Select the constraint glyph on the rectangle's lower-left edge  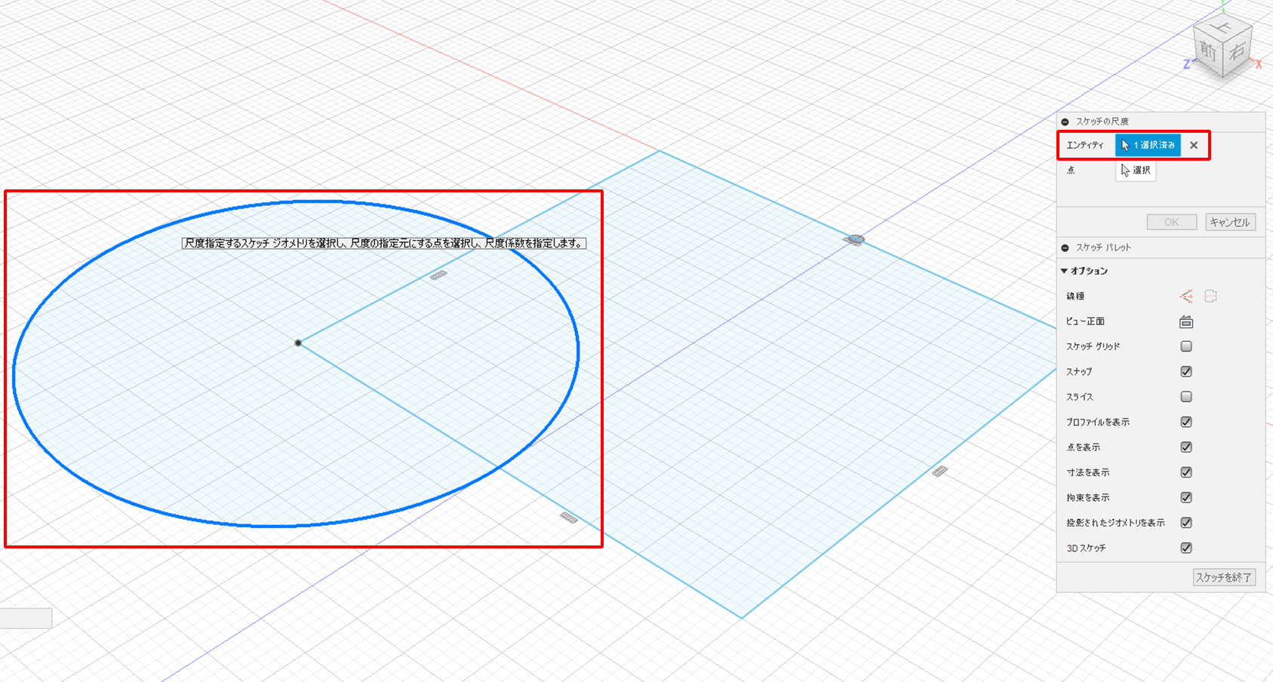(x=569, y=518)
